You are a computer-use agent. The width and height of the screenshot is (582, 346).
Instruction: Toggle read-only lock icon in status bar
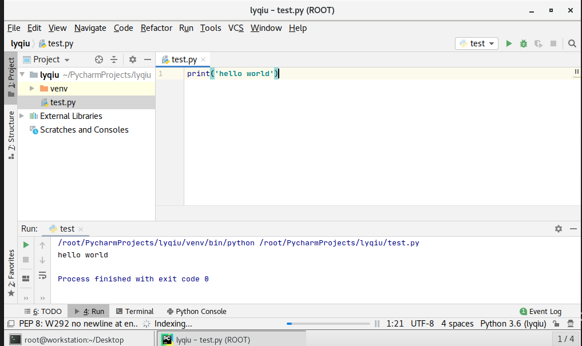point(556,324)
